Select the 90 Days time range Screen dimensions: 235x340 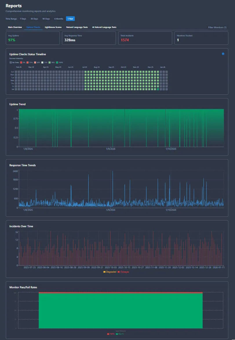coord(46,19)
